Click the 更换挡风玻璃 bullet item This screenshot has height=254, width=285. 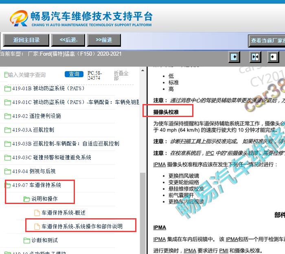pyautogui.click(x=184, y=176)
